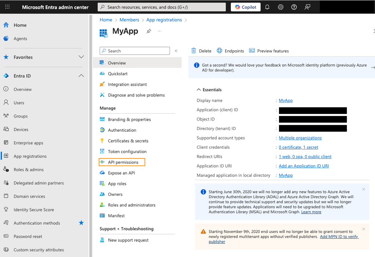The height and width of the screenshot is (257, 375).
Task: Collapse the Entra ID section chevron
Action: (81, 75)
